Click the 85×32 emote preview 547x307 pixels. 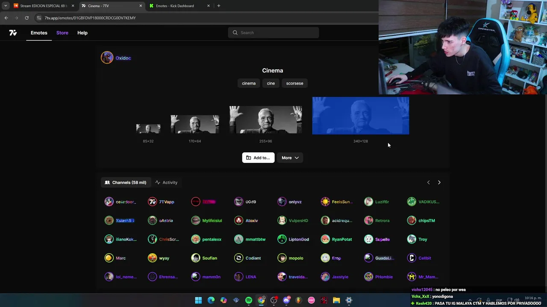[x=148, y=129]
